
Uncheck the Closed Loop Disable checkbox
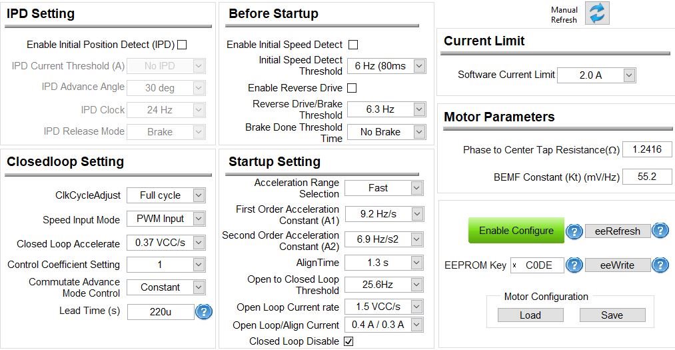point(348,341)
